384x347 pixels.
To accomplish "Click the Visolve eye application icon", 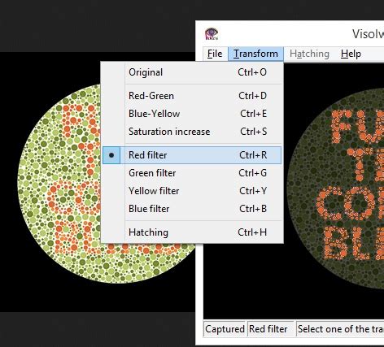I will (x=212, y=34).
